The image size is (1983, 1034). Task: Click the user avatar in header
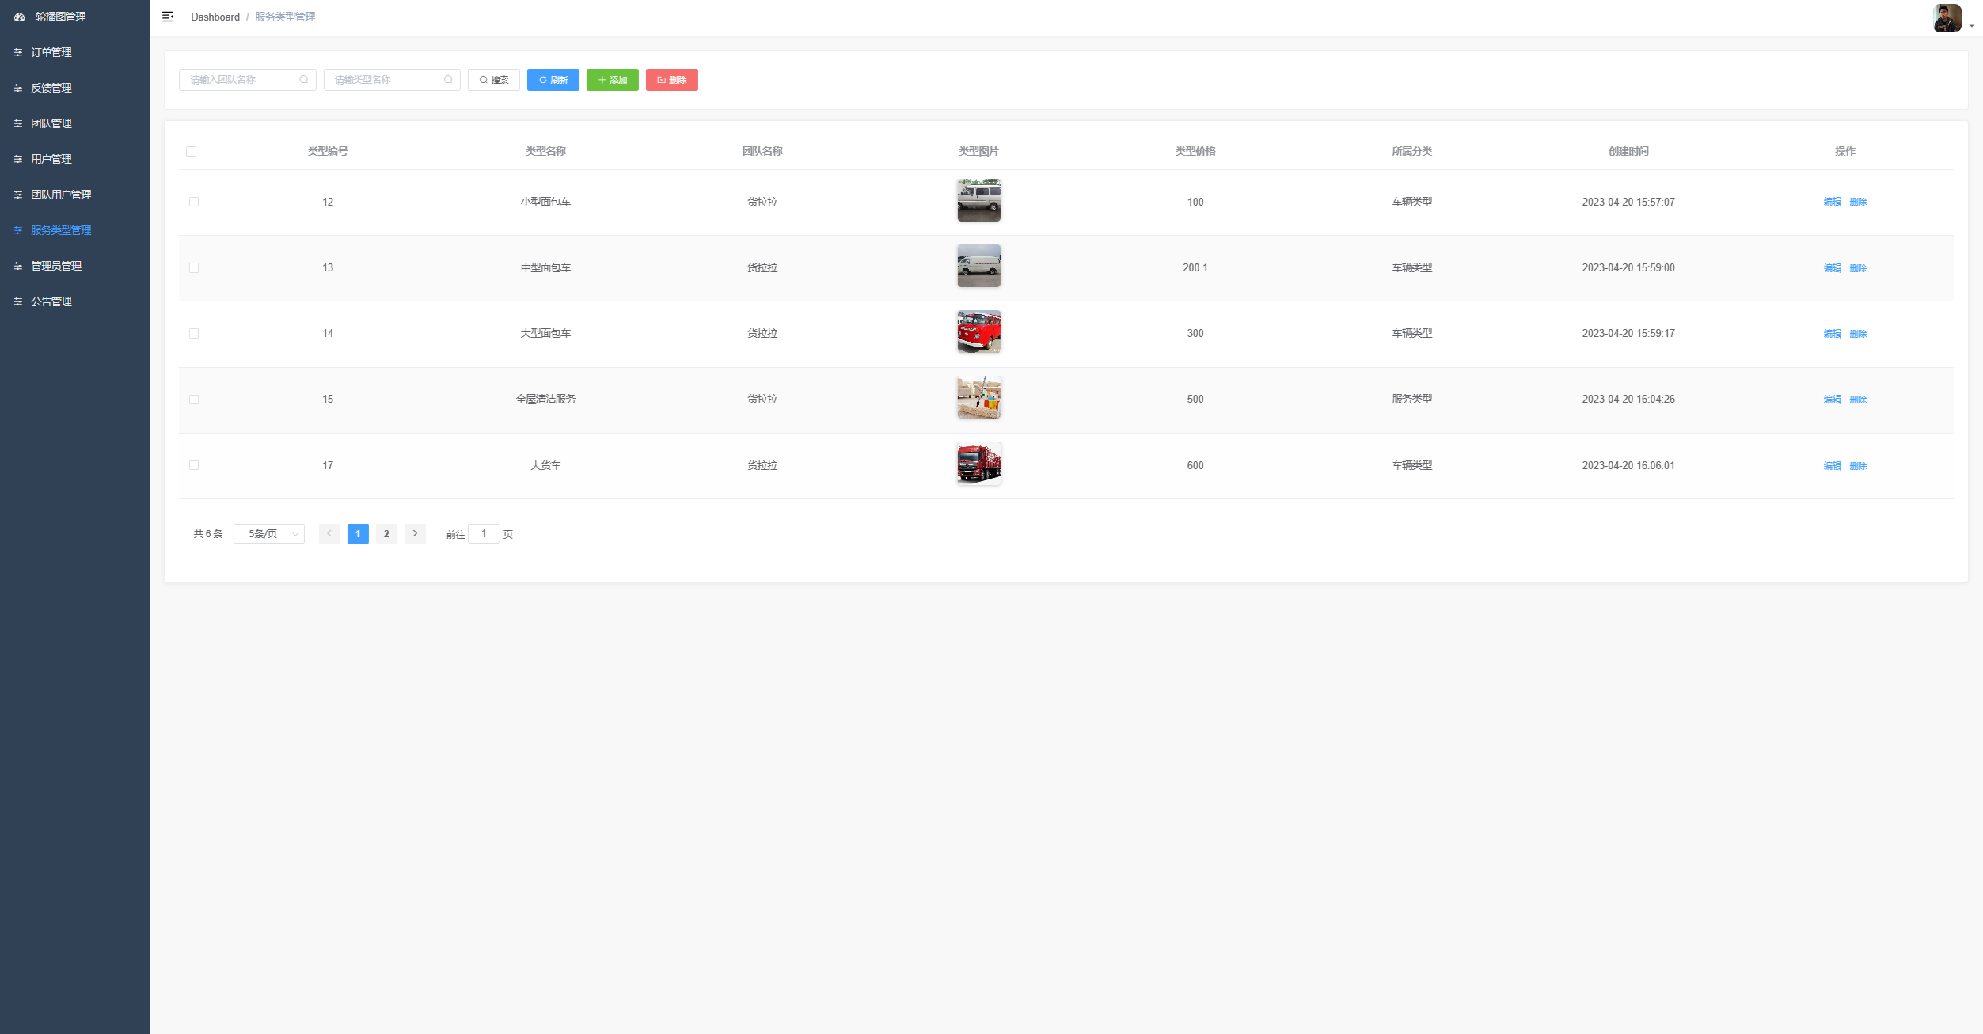coord(1947,17)
